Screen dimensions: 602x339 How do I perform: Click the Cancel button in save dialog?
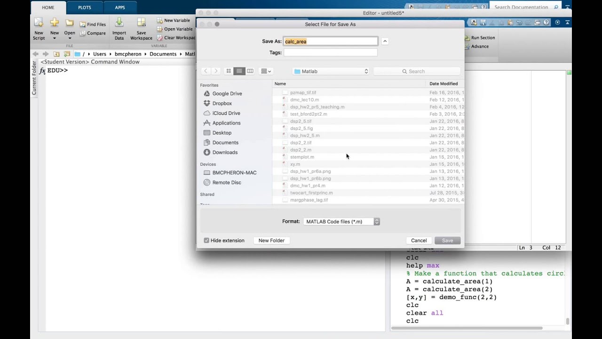point(419,241)
